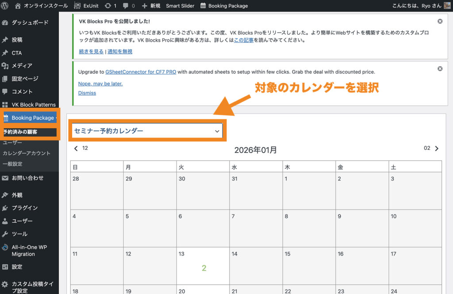Select カレンダーアカウント submenu item

(x=27, y=153)
